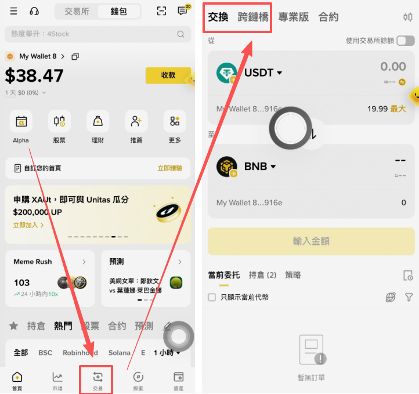Tap the 熱度攀升 search field
Screen dimensions: 419x394
pos(98,34)
